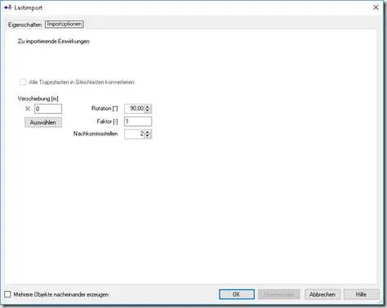Click the Zu importierende Einwirkungen label
Viewport: 387px width, 308px height.
(54, 42)
